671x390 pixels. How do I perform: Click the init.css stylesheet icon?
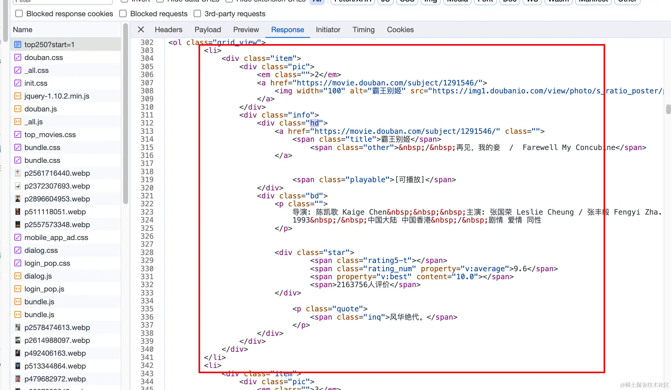18,83
